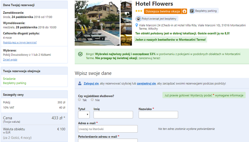Click the Zaloguj się link
The height and width of the screenshot is (142, 249).
click(91, 83)
